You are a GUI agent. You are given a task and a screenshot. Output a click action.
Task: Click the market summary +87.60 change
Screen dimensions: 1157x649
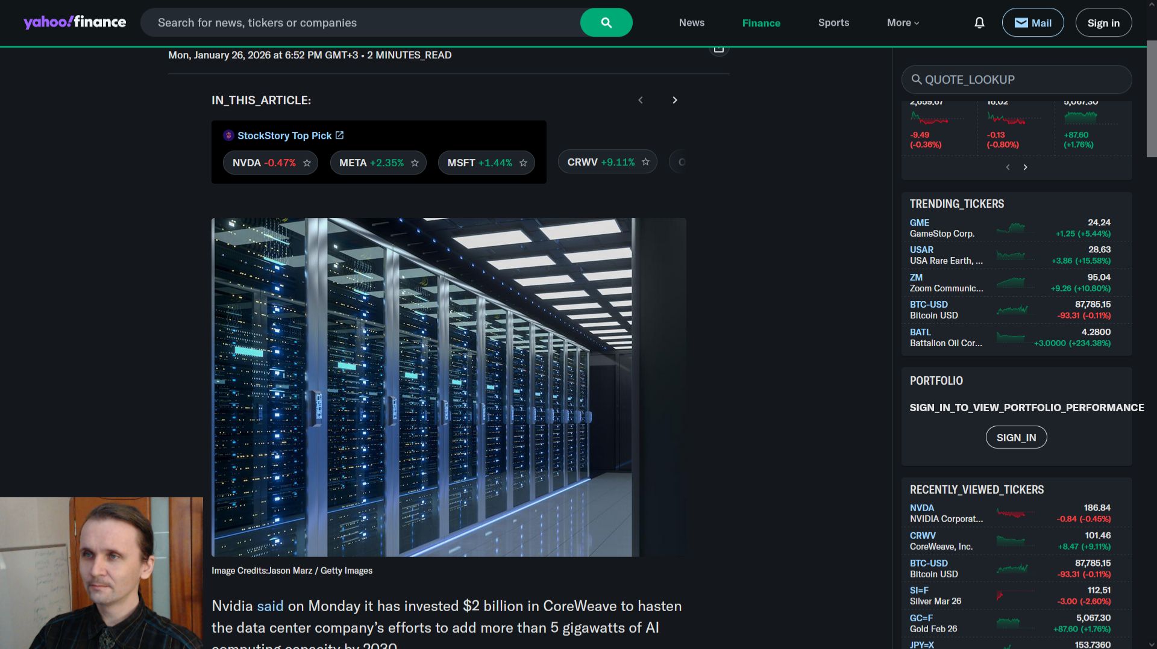pos(1076,135)
